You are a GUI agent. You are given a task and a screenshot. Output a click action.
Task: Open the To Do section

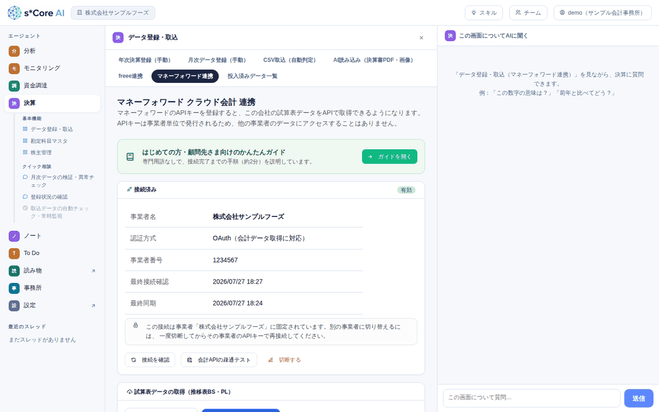pos(52,253)
